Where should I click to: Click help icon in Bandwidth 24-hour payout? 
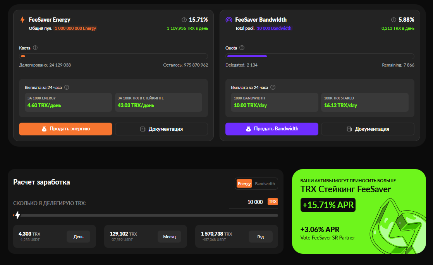273,87
